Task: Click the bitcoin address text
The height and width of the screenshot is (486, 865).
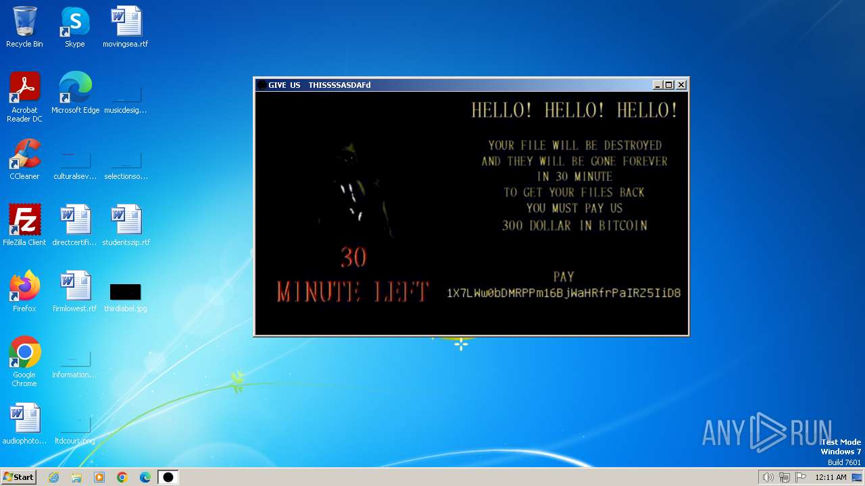Action: pos(564,293)
